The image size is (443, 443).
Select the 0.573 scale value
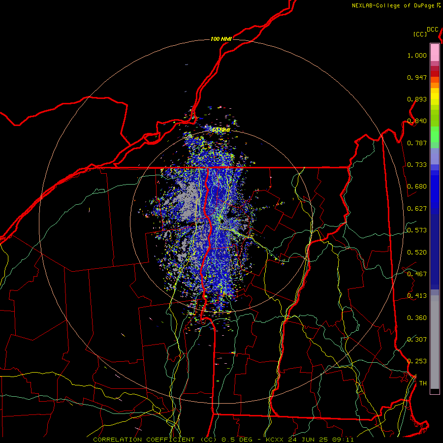417,230
